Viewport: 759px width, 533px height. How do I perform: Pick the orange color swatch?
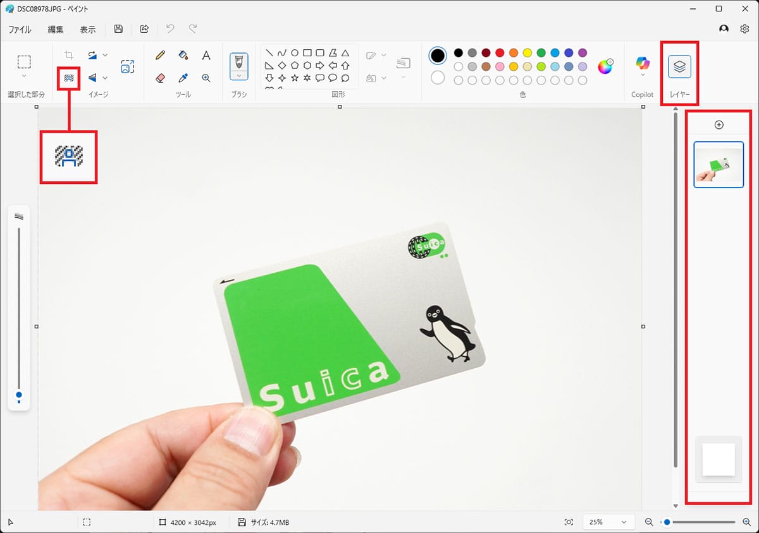(514, 52)
